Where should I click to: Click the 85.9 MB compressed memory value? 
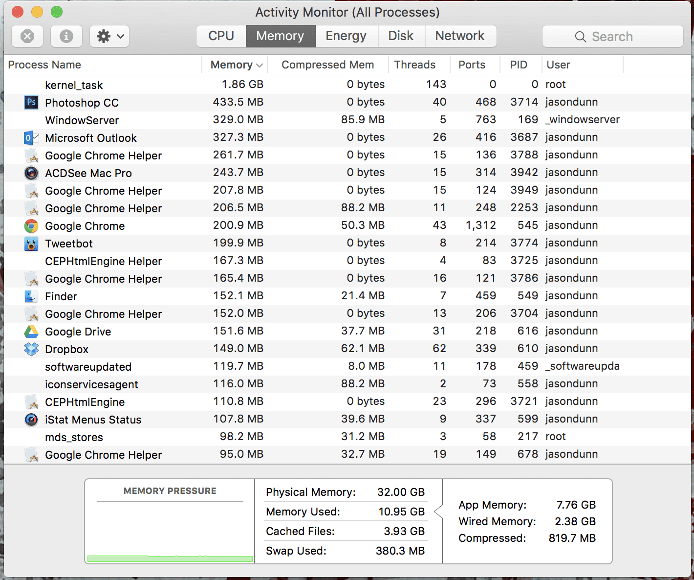pos(363,119)
